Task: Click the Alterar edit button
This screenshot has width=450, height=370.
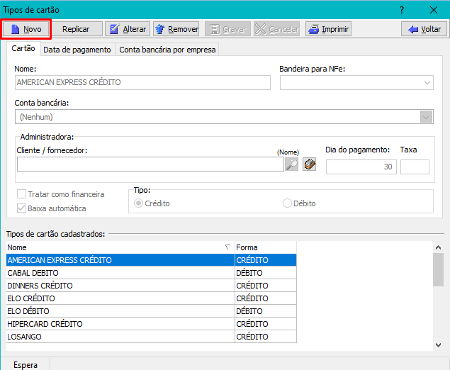Action: tap(128, 29)
